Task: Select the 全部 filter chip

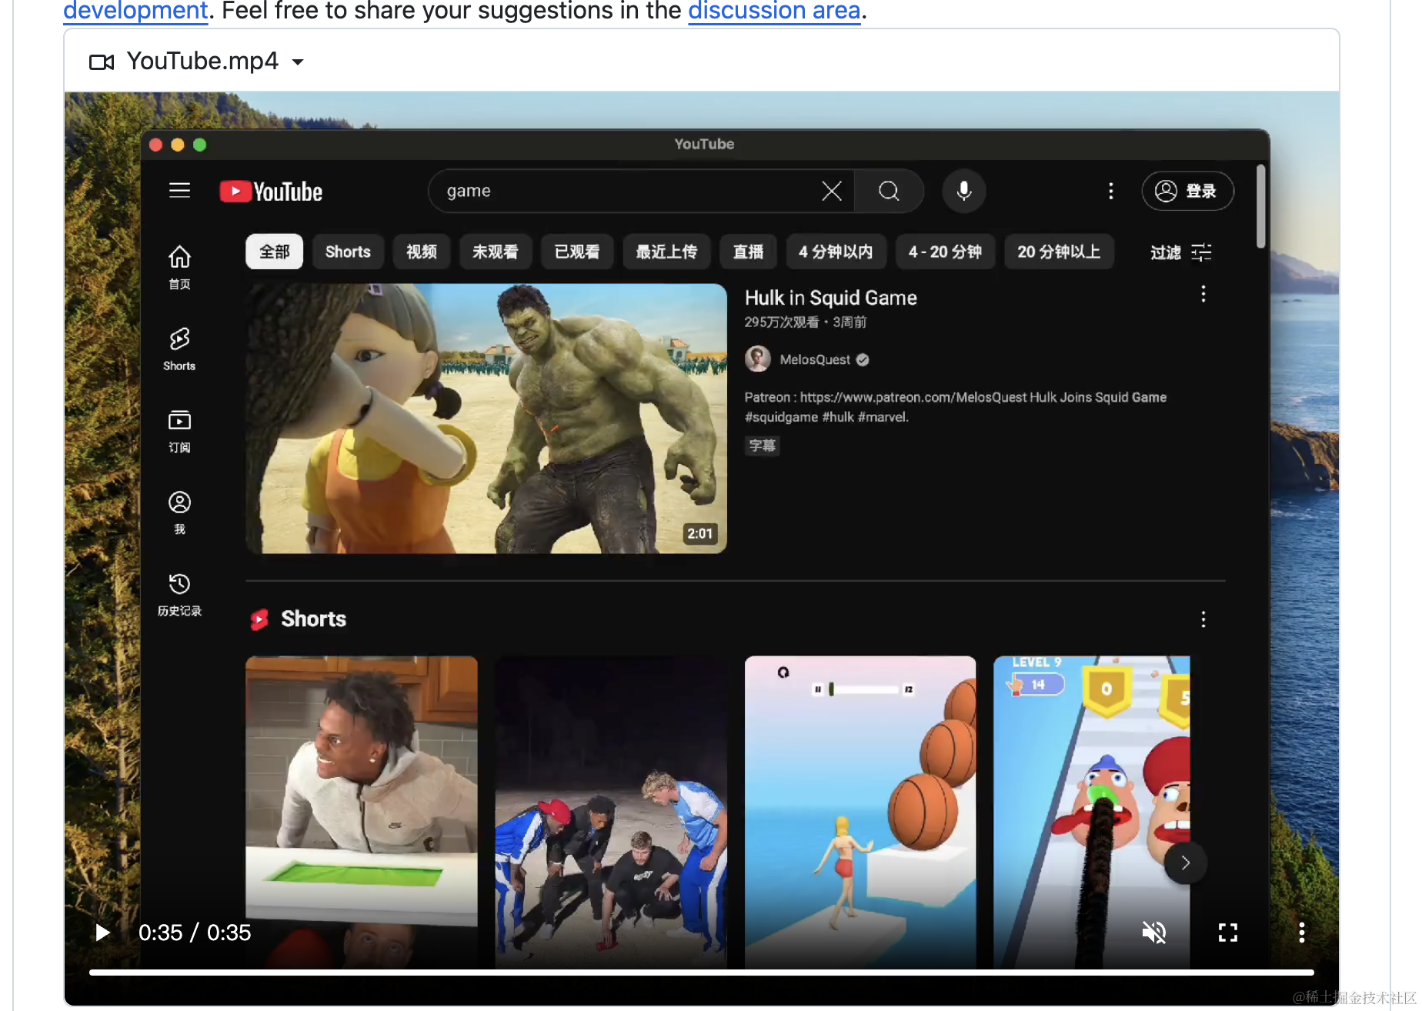Action: pos(274,252)
